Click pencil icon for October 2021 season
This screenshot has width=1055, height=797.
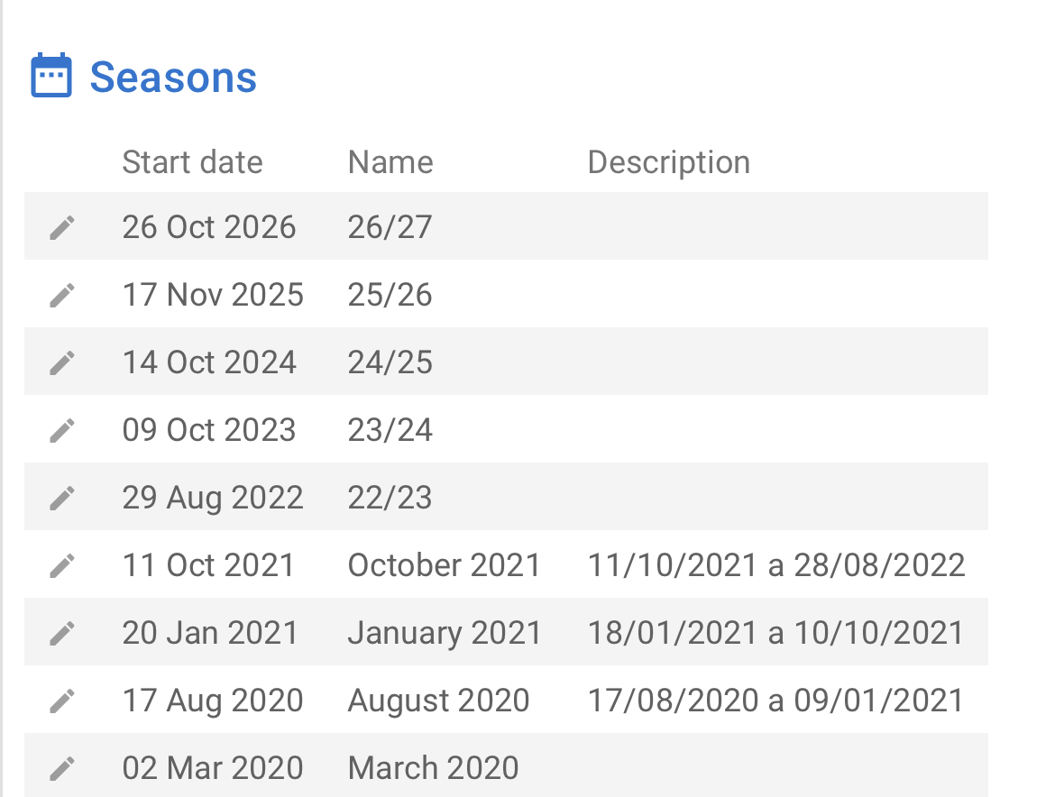(61, 565)
